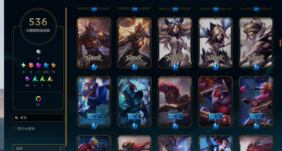Click the gold triangle rarity icon
The width and height of the screenshot is (282, 151).
(50, 79)
